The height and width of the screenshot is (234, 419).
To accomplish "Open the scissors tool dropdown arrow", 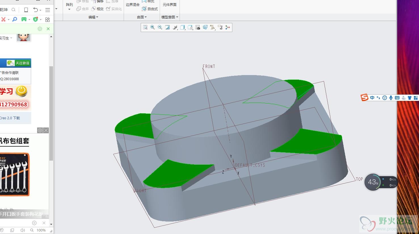I will (9, 20).
